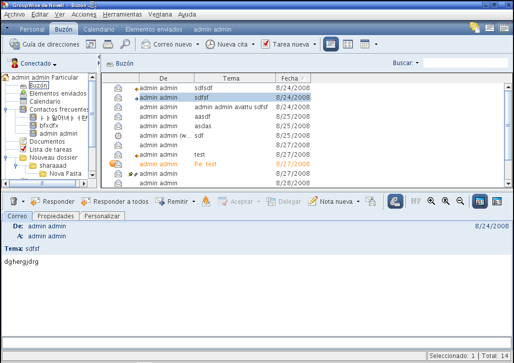Image resolution: width=514 pixels, height=363 pixels.
Task: Click the Responder button
Action: [53, 201]
